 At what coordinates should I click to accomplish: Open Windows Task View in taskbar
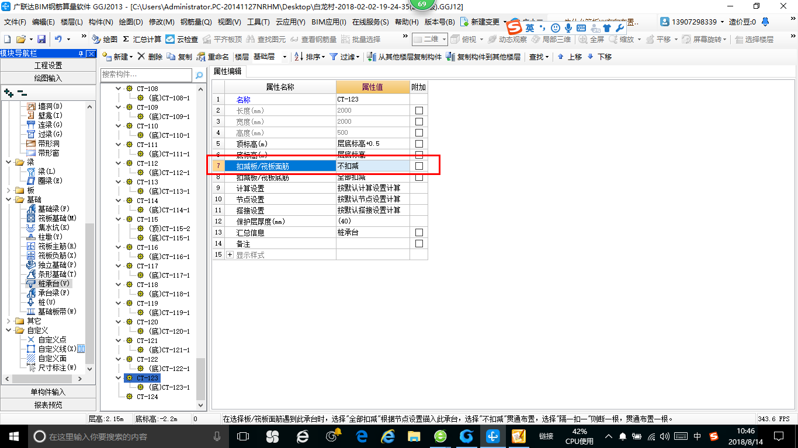(242, 436)
